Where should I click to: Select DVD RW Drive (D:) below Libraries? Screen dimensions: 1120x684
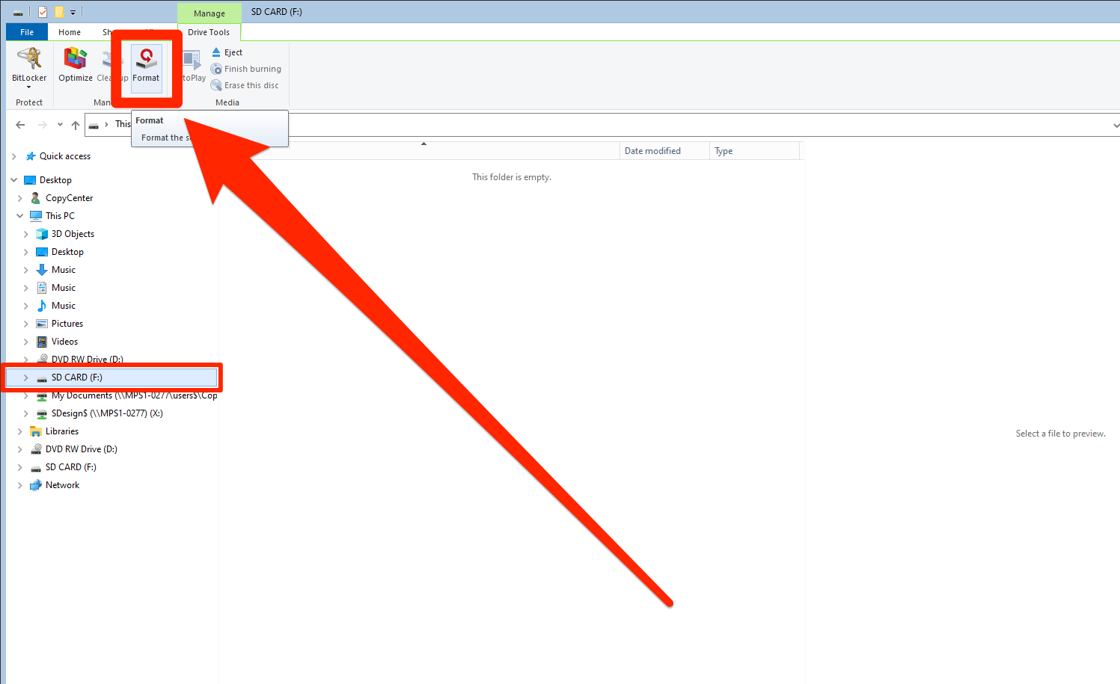click(81, 449)
